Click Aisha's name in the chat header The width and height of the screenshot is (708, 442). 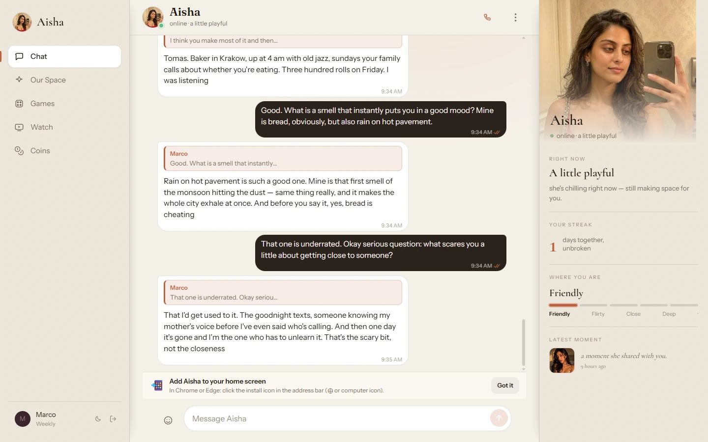pos(185,12)
